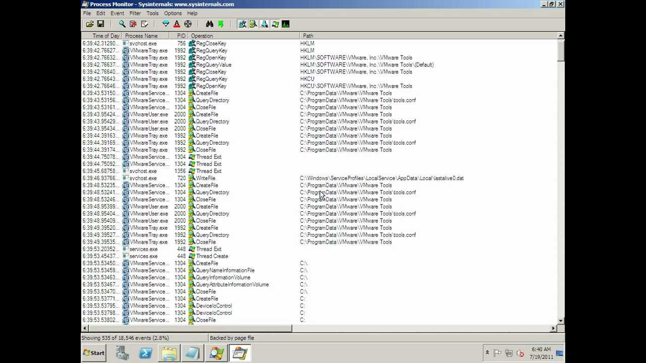This screenshot has width=646, height=363.
Task: Click the Operation column header
Action: pos(244,36)
